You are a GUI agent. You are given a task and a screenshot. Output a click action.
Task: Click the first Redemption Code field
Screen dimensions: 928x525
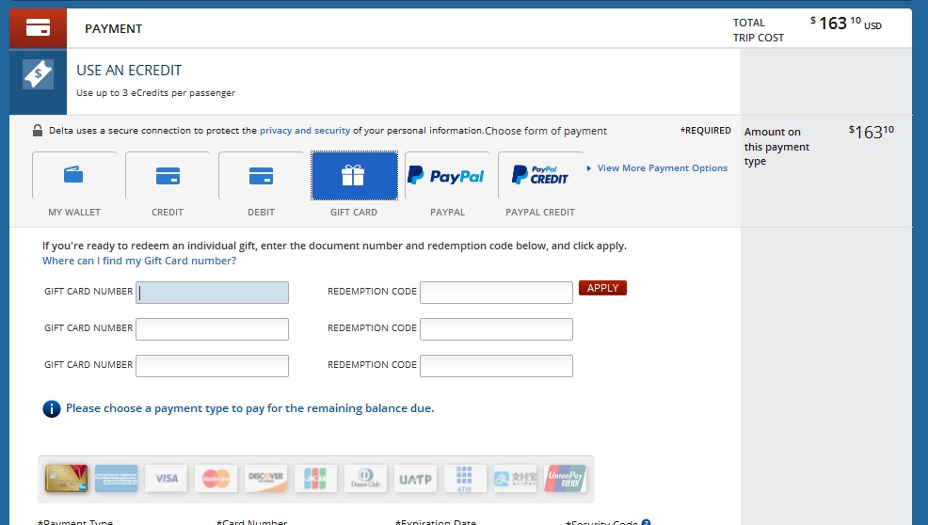coord(496,293)
